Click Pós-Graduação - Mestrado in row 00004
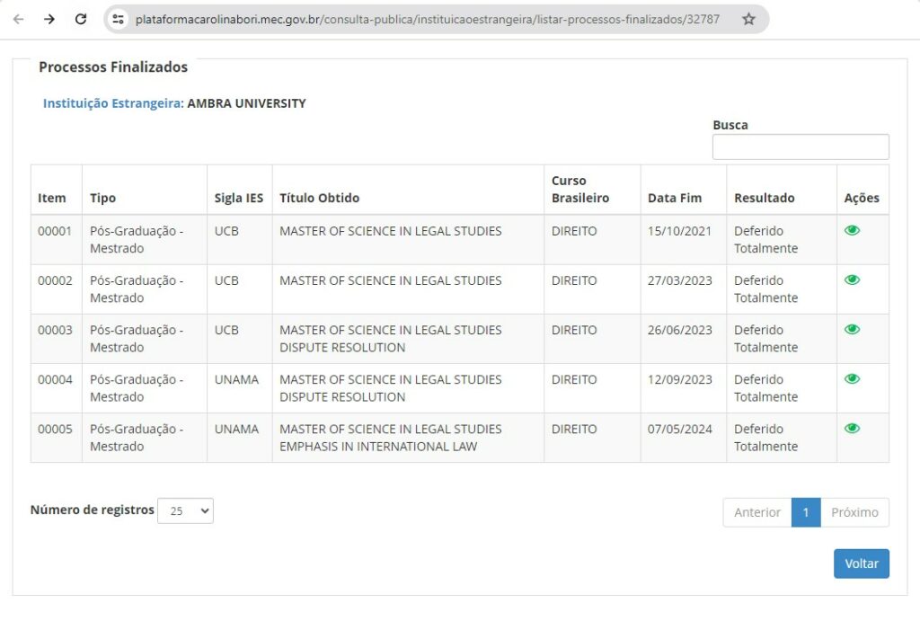This screenshot has height=621, width=920. tap(137, 388)
